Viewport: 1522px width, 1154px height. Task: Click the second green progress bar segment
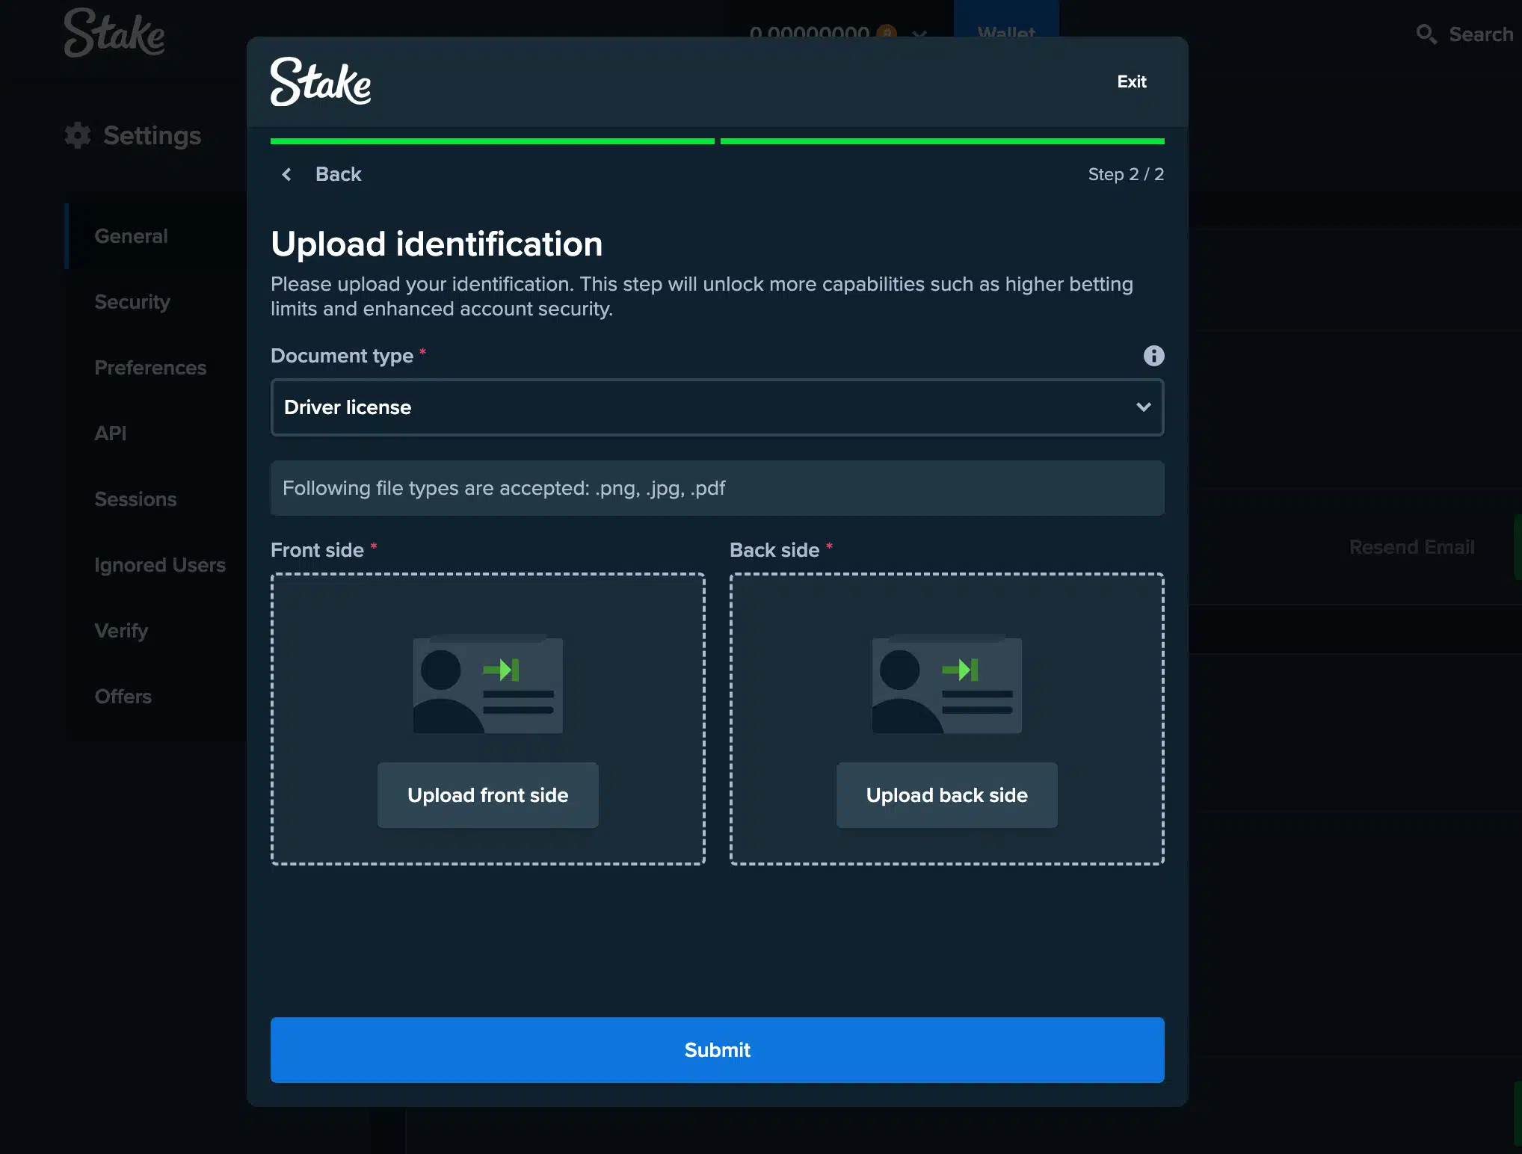click(x=942, y=141)
